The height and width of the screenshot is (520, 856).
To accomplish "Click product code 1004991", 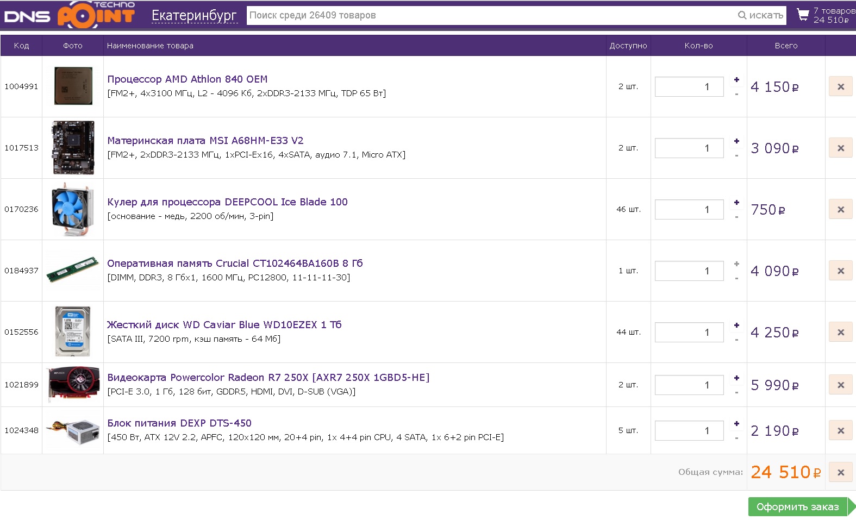I will pyautogui.click(x=21, y=86).
